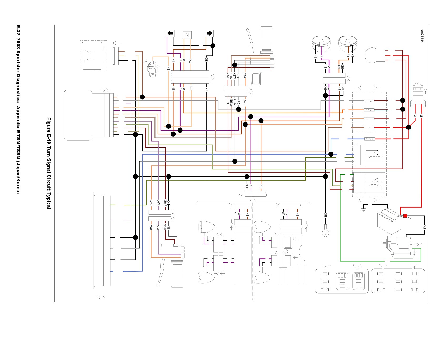
Task: Click the topmost fuse on the gray wire
Action: [369, 101]
